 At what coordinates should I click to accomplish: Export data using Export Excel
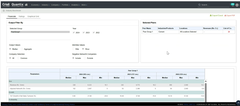tap(216, 16)
